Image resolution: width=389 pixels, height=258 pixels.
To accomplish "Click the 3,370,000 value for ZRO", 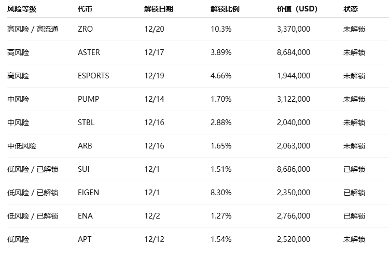I will pos(294,29).
